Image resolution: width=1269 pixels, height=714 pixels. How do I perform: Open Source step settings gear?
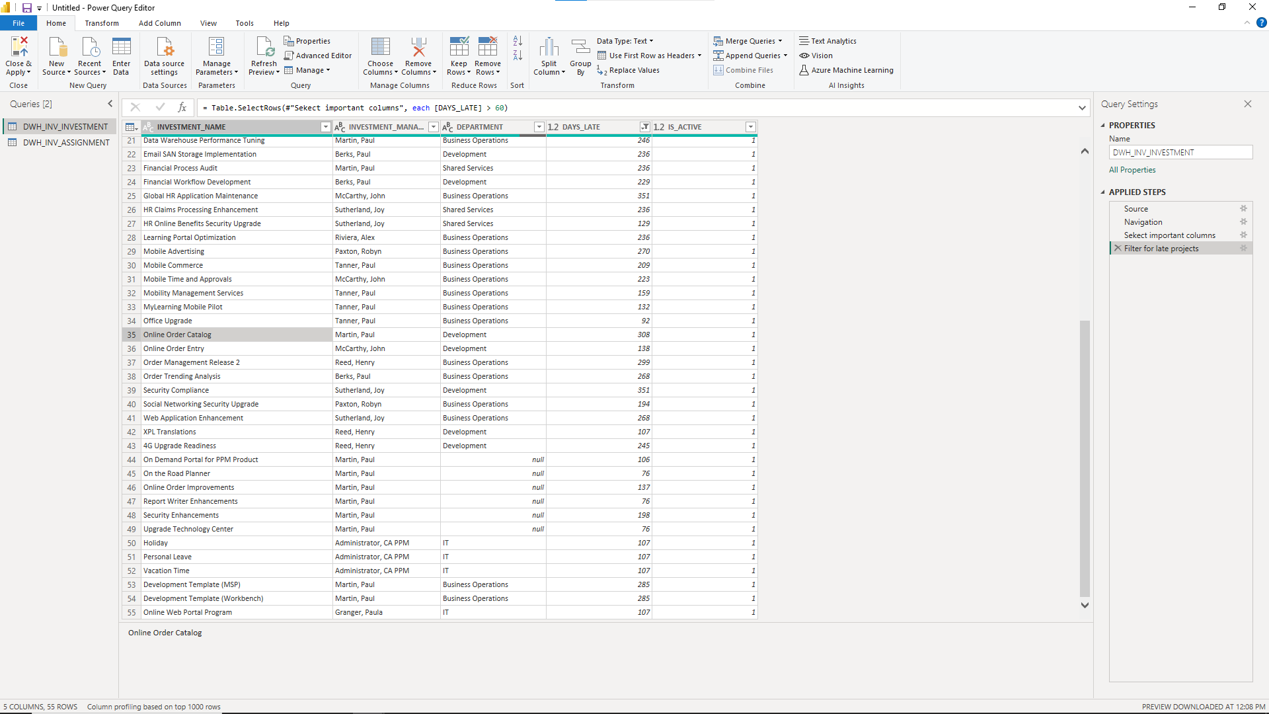(x=1243, y=208)
